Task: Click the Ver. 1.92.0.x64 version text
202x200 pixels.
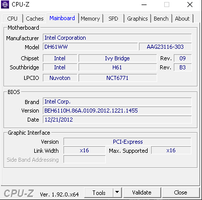Action: coord(59,194)
